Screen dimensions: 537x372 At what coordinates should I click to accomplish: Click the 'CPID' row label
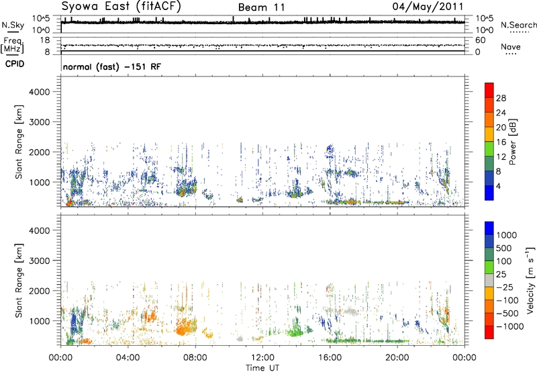tap(15, 64)
